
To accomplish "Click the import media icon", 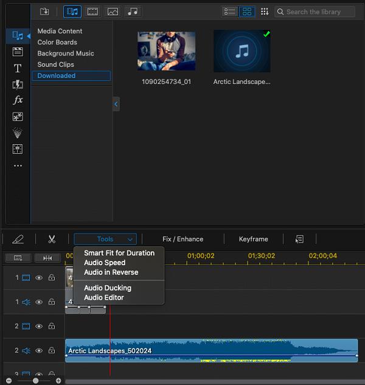I will (44, 12).
